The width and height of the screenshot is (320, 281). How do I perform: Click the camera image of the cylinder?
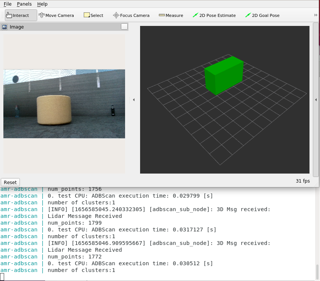point(54,110)
